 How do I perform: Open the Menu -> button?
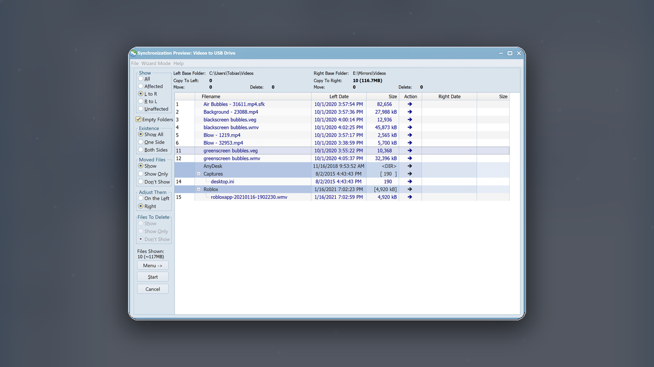pos(153,265)
